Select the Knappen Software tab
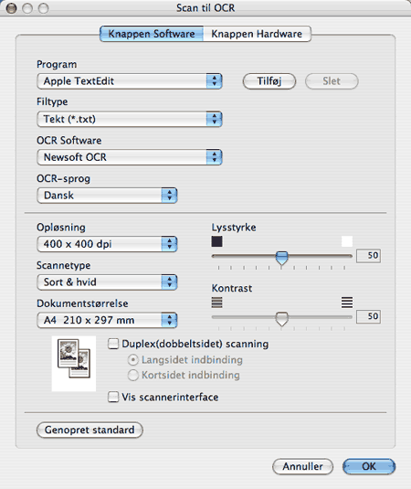Viewport: 411px width, 489px height. (152, 34)
